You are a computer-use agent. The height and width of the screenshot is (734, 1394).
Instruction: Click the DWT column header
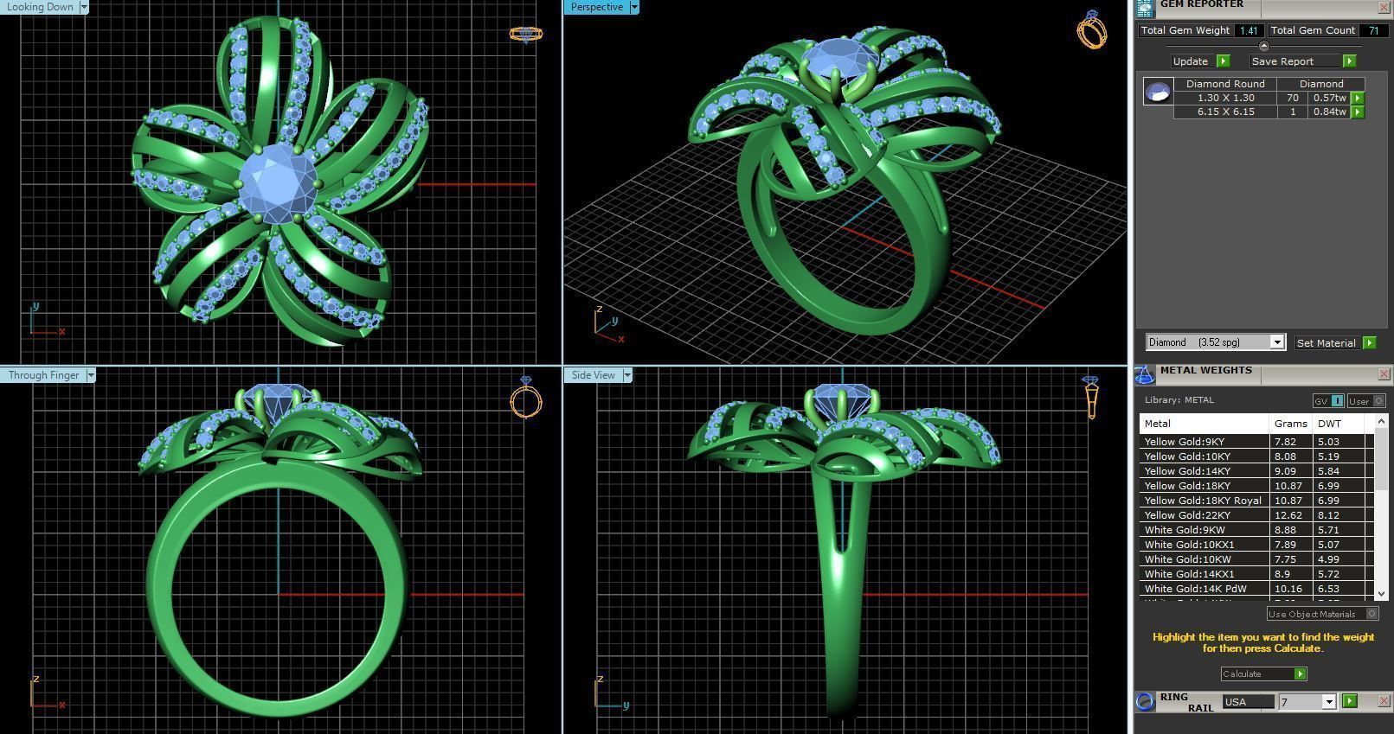(x=1338, y=424)
